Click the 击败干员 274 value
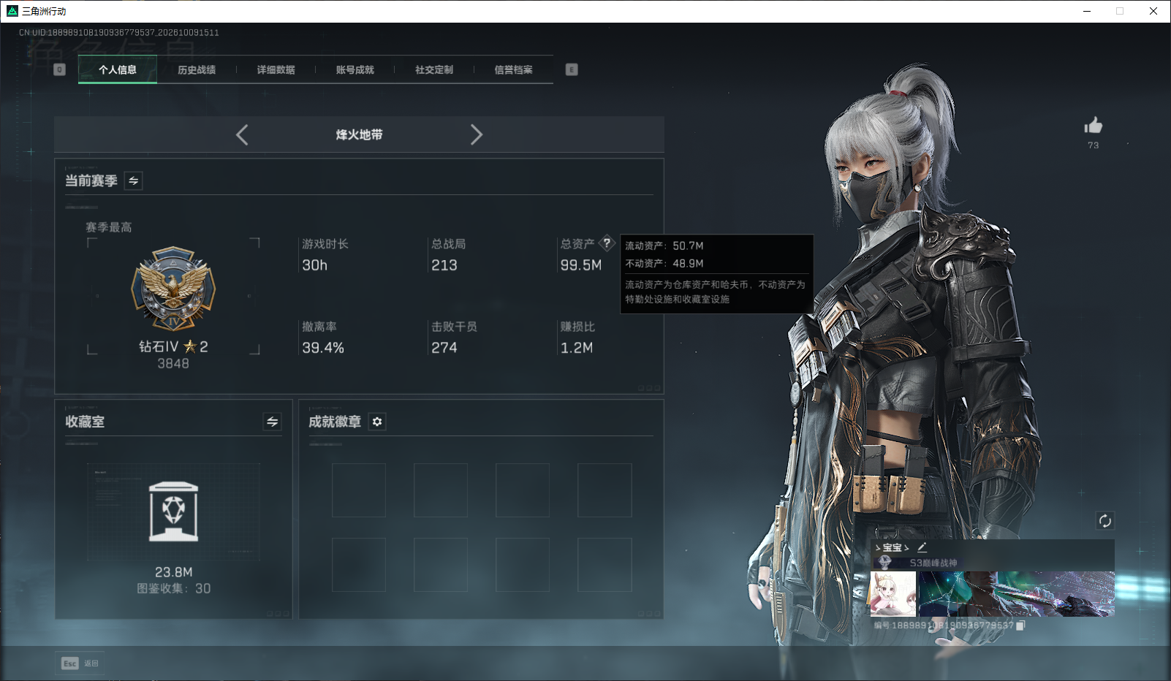The image size is (1171, 681). (x=444, y=348)
